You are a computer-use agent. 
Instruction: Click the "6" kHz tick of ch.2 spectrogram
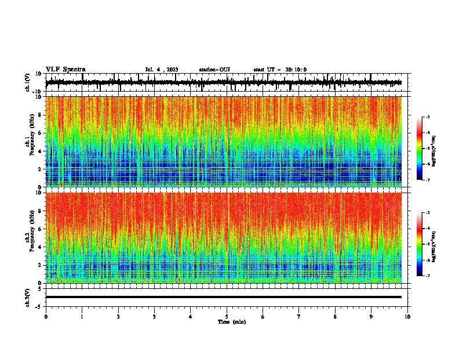click(x=40, y=229)
